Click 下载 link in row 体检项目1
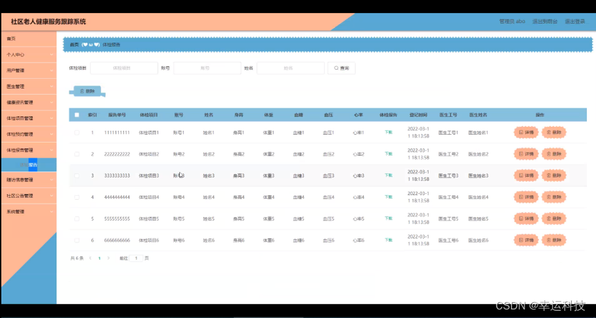Viewport: 596px width, 318px height. (388, 132)
